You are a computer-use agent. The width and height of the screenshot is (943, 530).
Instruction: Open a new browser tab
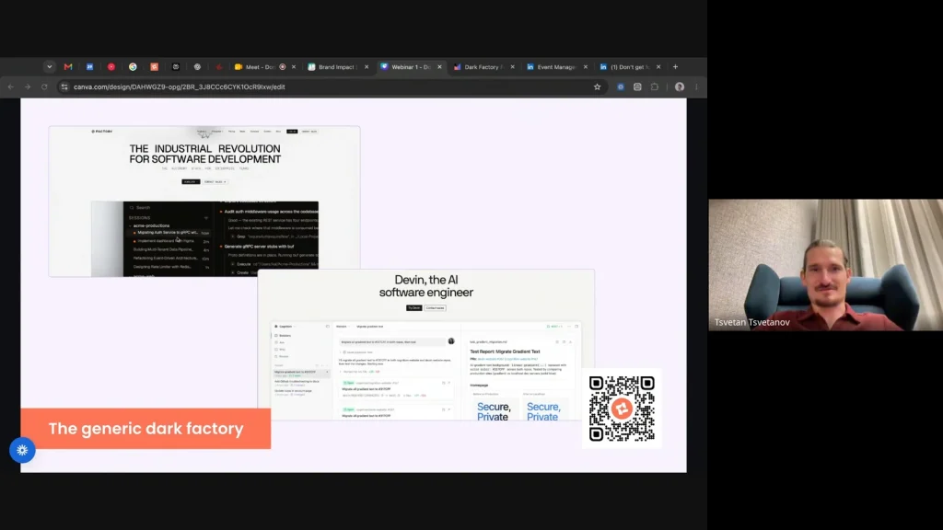click(675, 66)
